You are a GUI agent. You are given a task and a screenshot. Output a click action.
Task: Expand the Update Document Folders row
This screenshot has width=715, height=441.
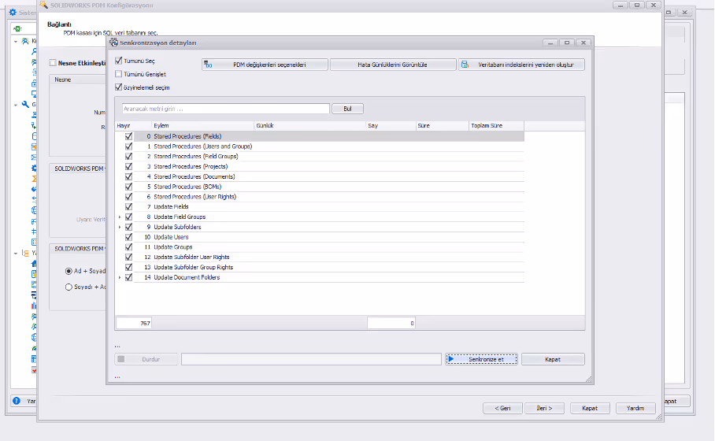coord(120,277)
